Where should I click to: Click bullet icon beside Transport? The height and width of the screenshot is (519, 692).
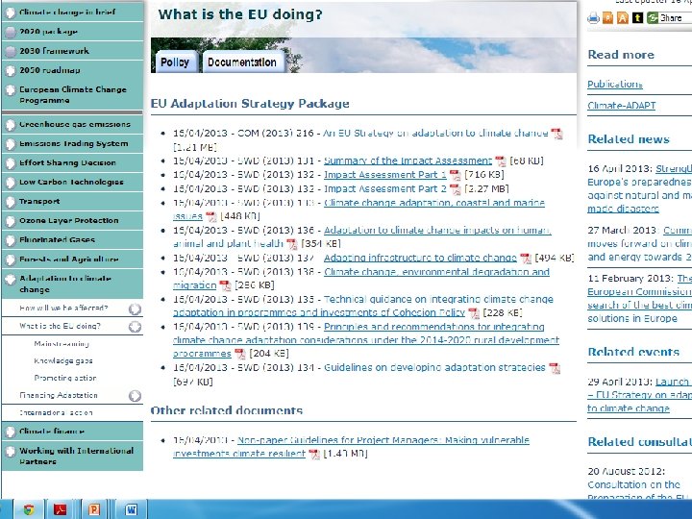tap(10, 202)
